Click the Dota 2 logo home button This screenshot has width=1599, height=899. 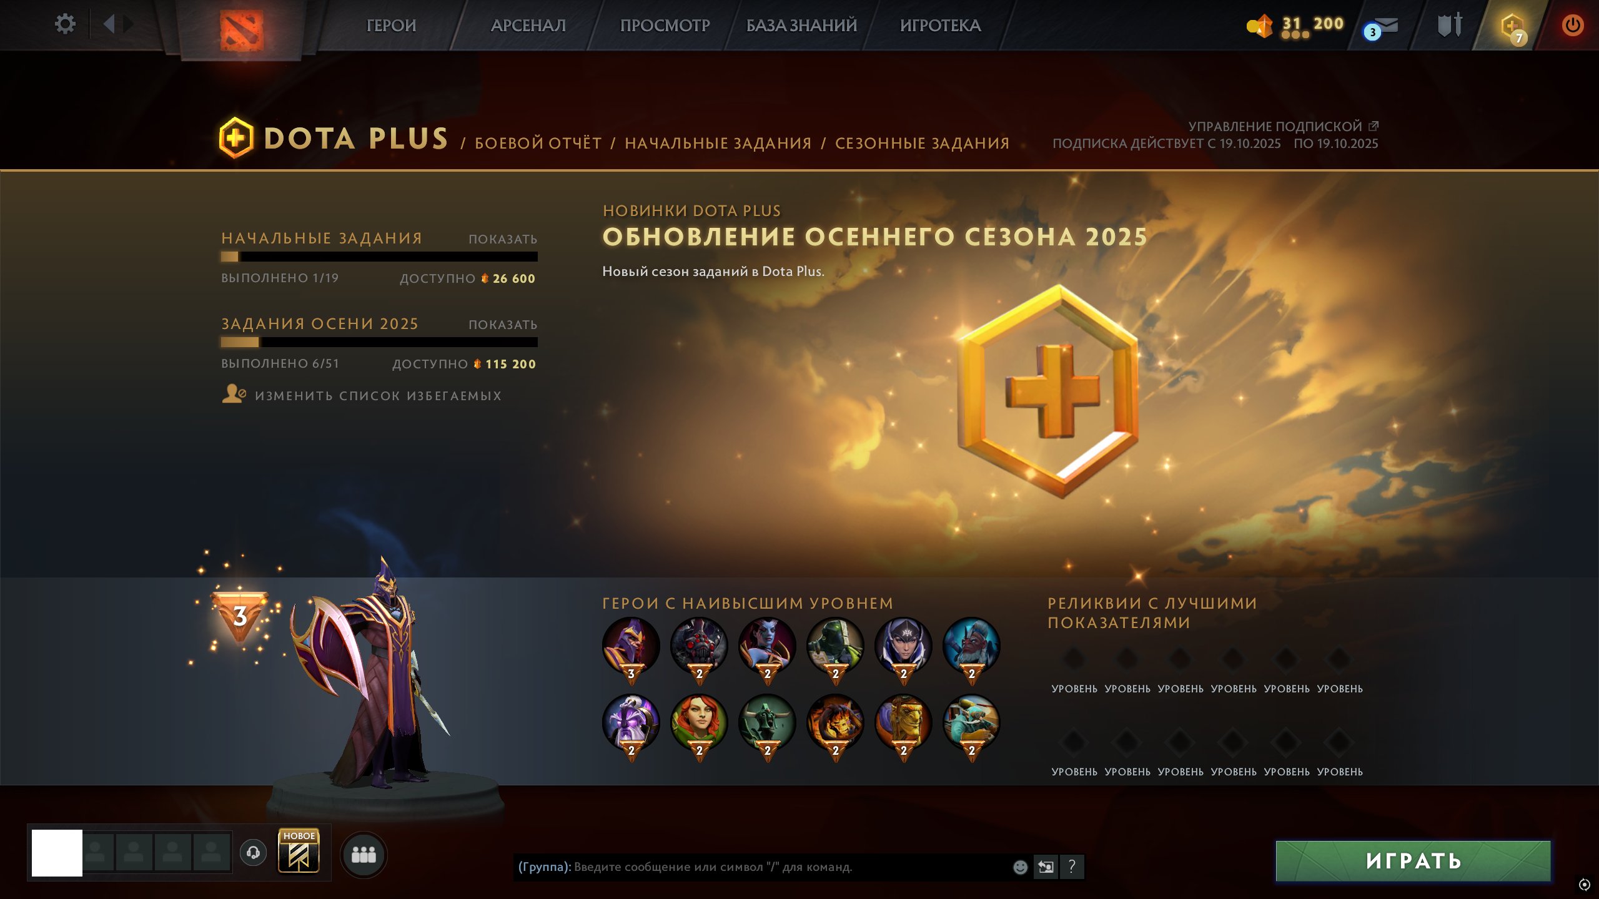tap(242, 29)
